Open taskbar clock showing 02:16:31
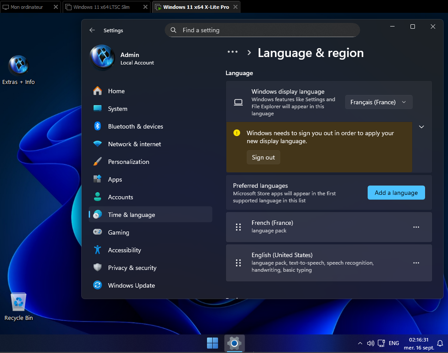The width and height of the screenshot is (448, 353). 419,344
